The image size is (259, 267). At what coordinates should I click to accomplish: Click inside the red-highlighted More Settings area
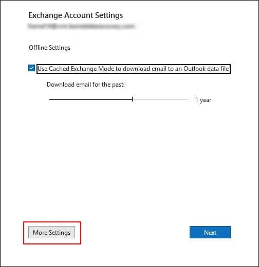pyautogui.click(x=52, y=233)
